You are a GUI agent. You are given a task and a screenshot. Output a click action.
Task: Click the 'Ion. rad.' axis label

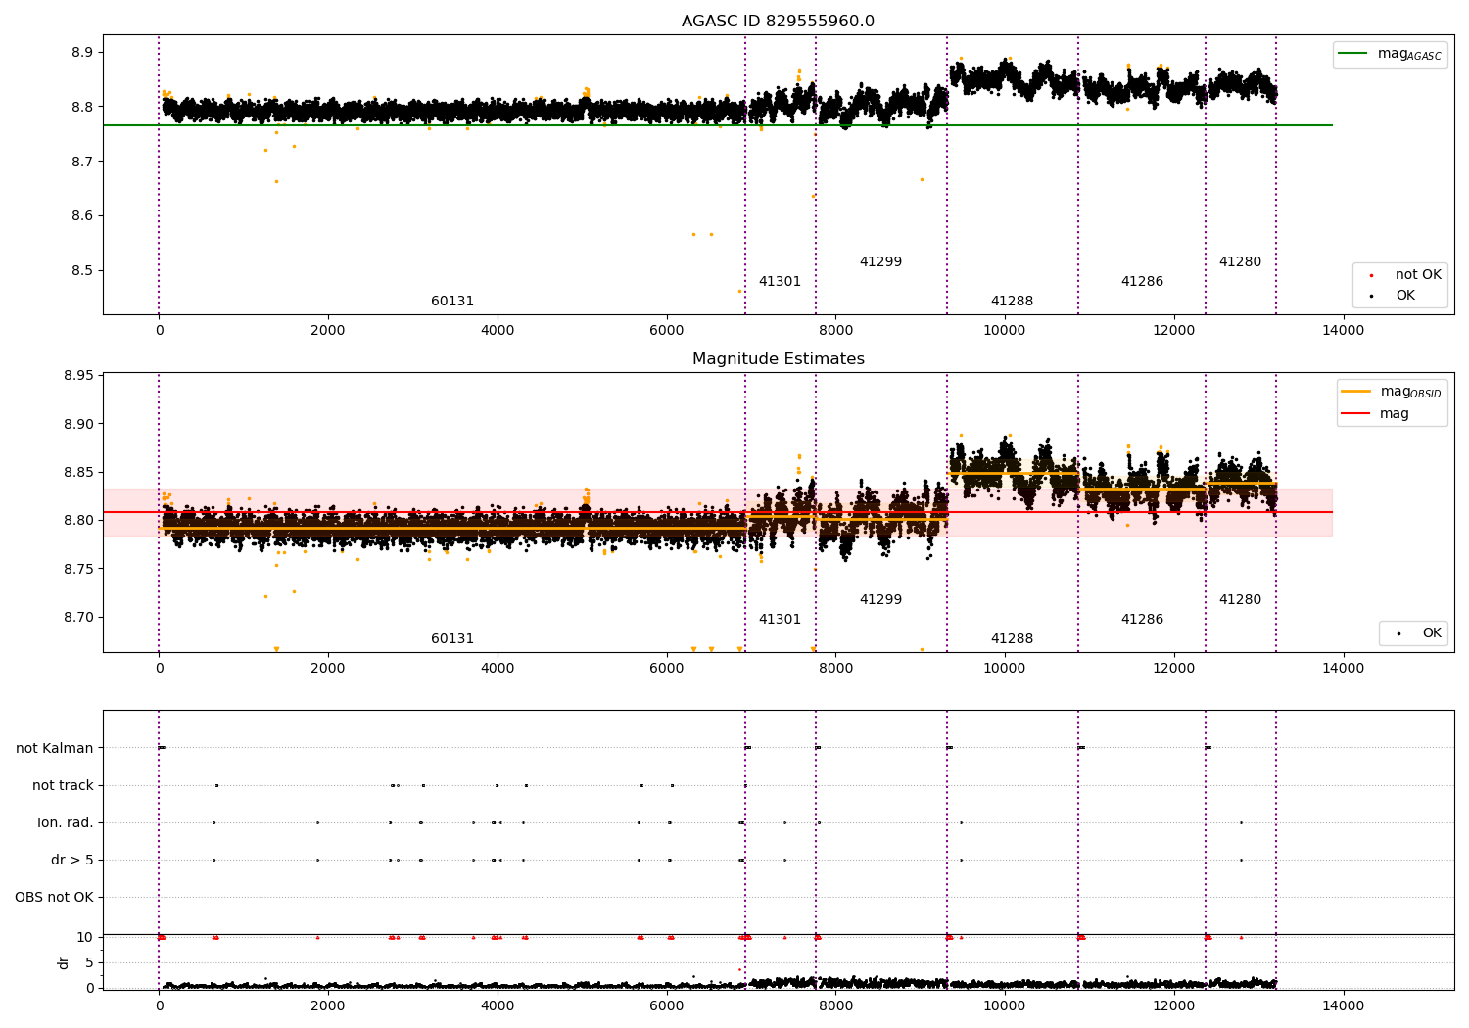[66, 822]
